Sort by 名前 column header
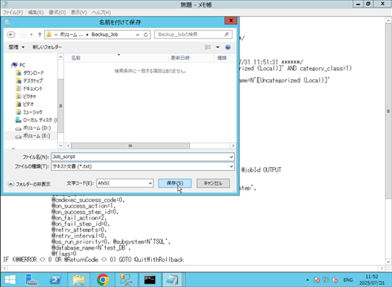 tap(117, 58)
